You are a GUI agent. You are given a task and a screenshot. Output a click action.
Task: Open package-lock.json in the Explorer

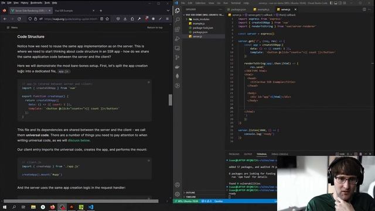coord(203,28)
